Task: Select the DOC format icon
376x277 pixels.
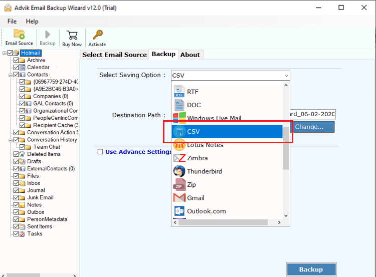Action: (x=179, y=105)
